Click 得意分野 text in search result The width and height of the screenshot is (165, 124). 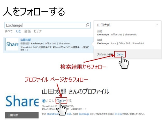(x=25, y=43)
